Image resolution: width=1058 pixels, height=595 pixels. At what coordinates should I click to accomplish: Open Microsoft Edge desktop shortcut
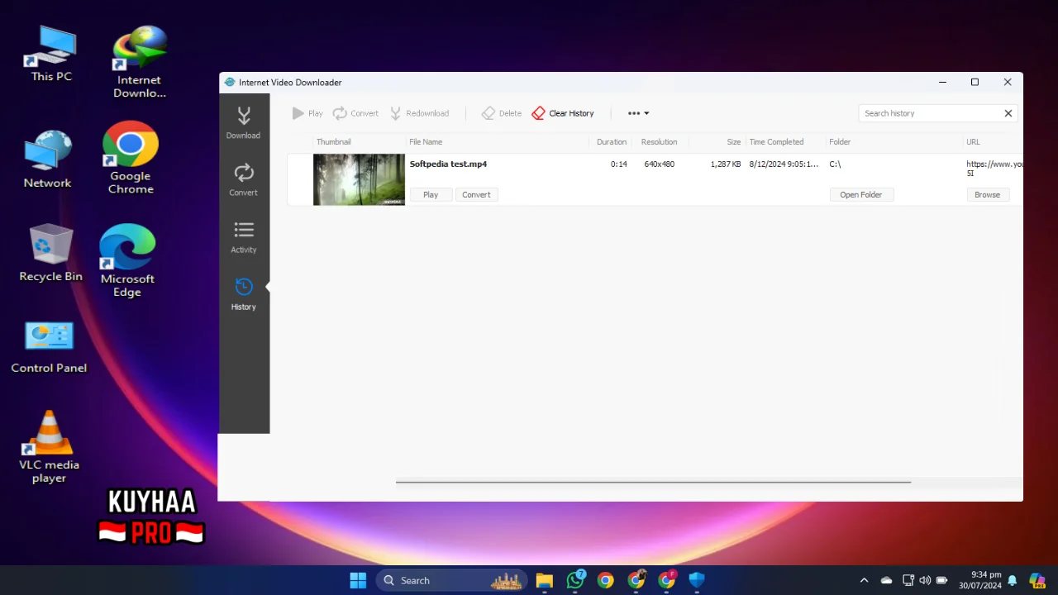pyautogui.click(x=127, y=260)
